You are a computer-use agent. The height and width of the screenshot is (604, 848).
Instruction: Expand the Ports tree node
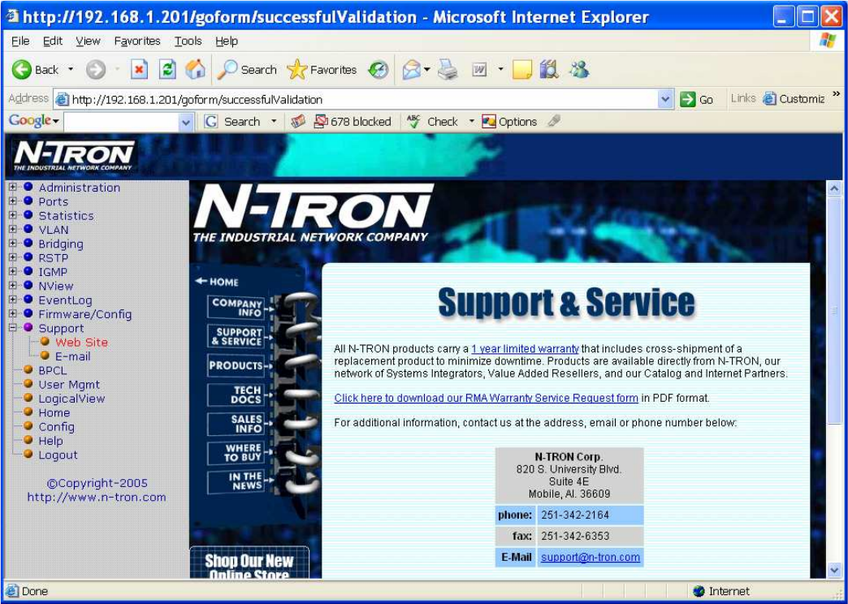13,201
